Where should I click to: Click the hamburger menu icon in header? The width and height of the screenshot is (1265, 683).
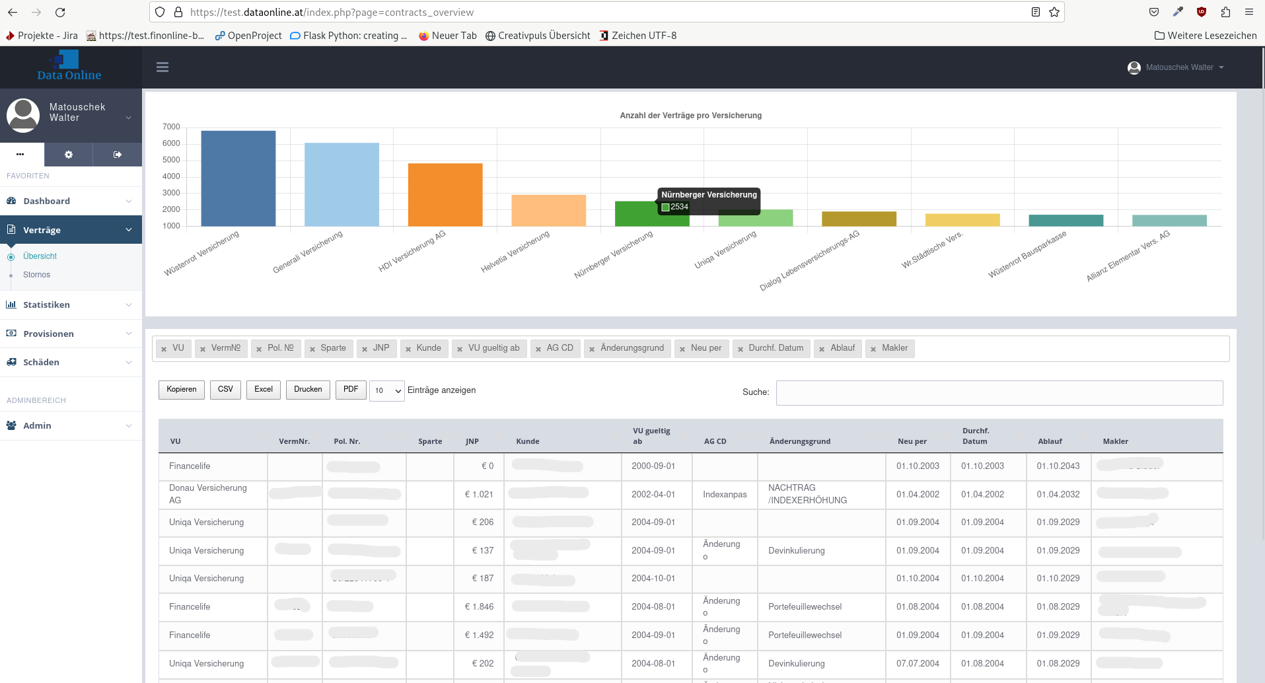[x=163, y=67]
